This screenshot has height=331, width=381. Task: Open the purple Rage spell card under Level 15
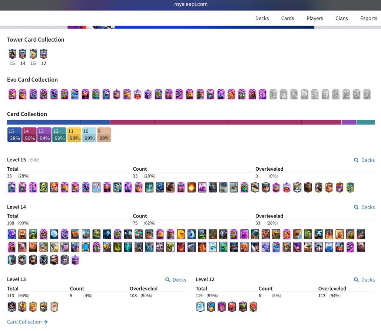pos(202,187)
